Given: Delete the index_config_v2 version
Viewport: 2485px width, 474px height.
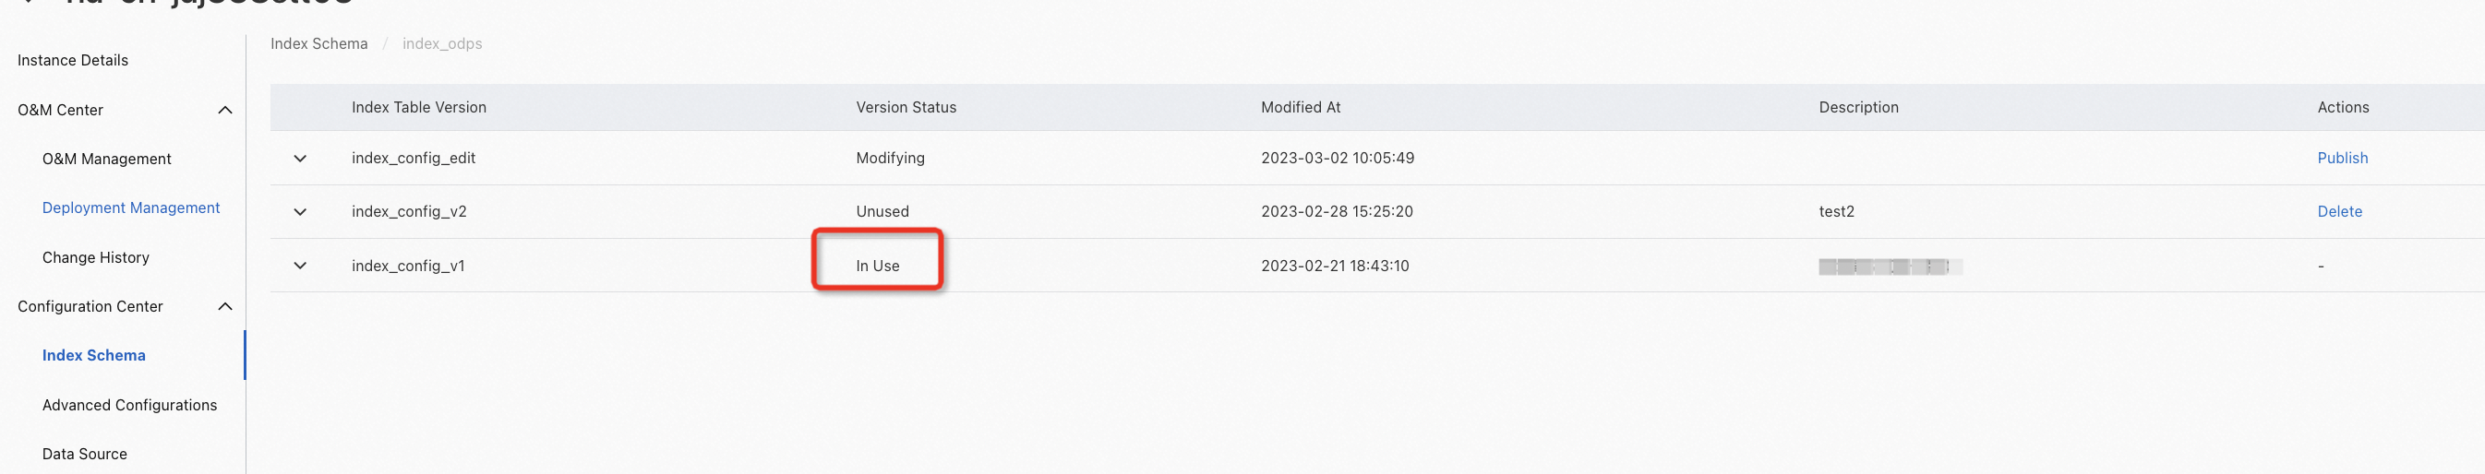Looking at the screenshot, I should click(x=2338, y=212).
